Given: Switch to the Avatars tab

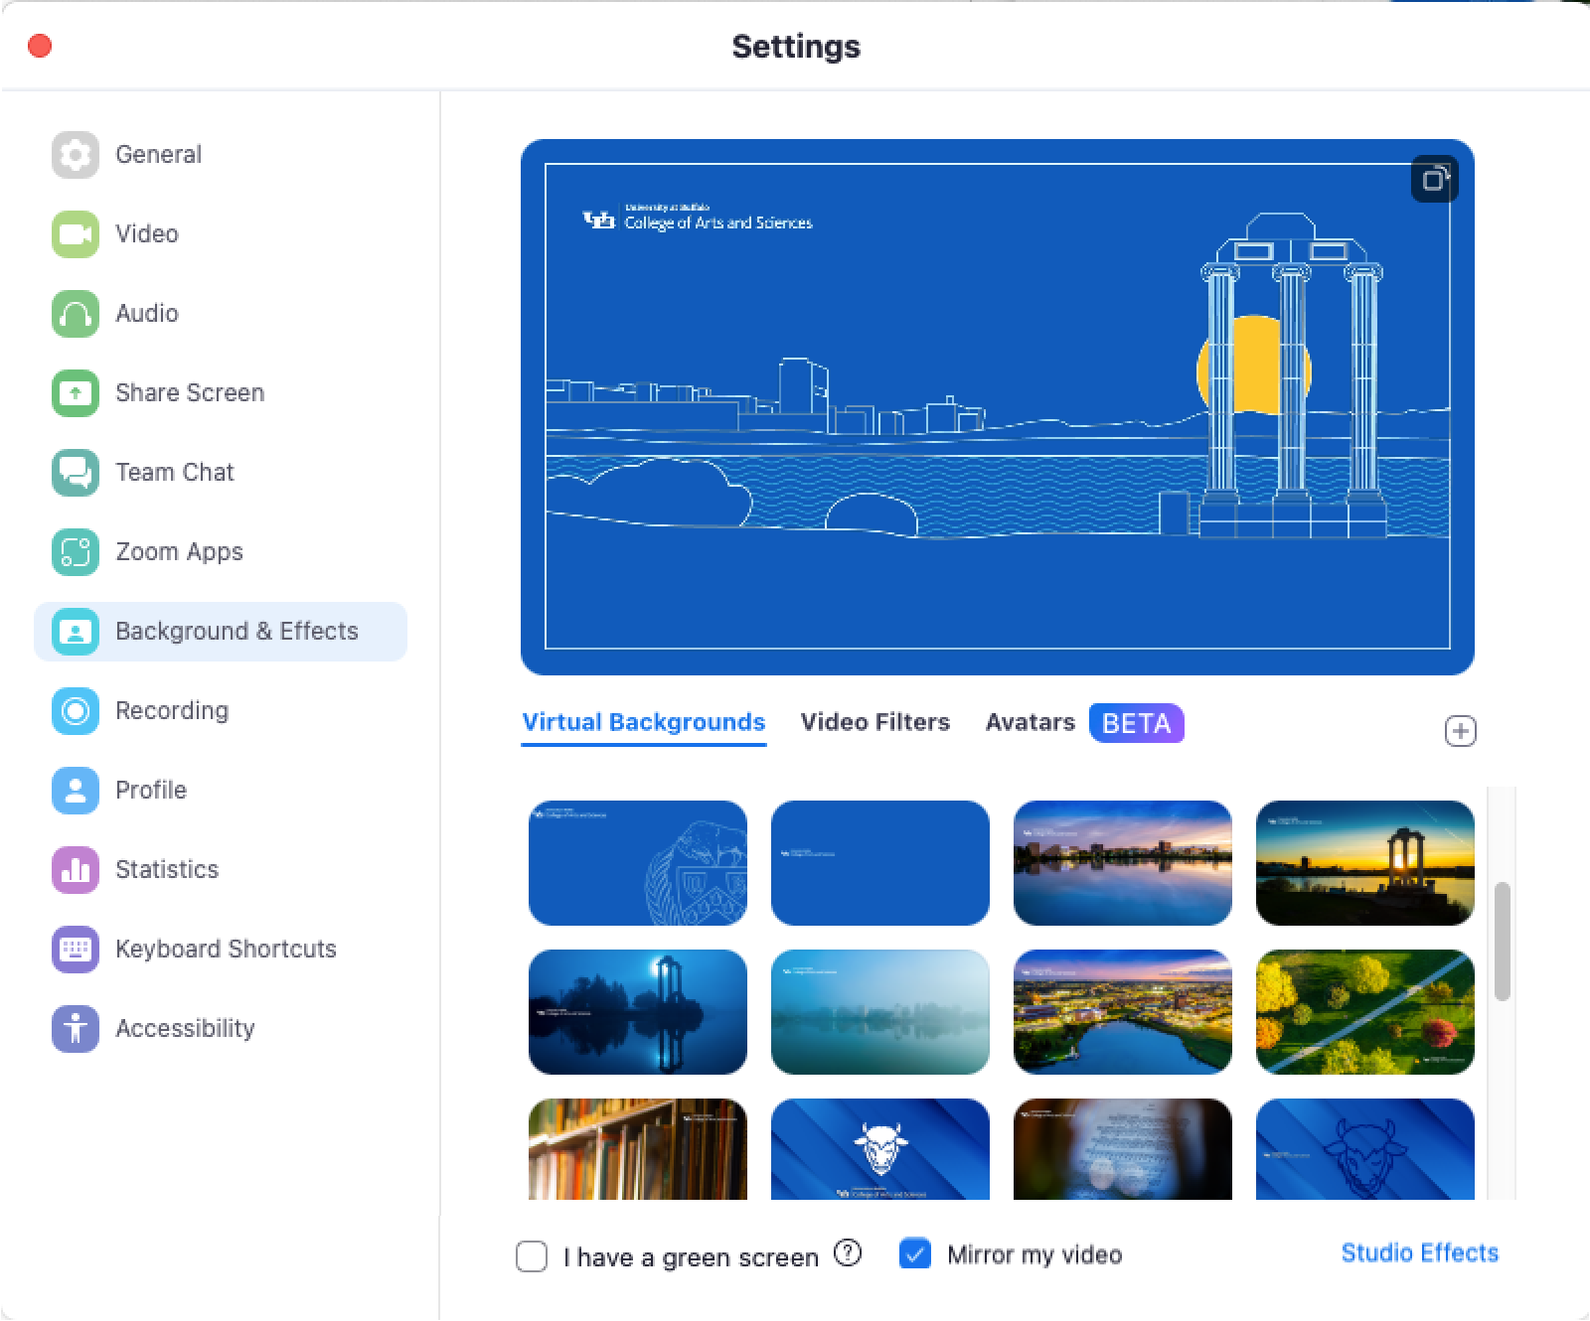Looking at the screenshot, I should (x=1030, y=722).
